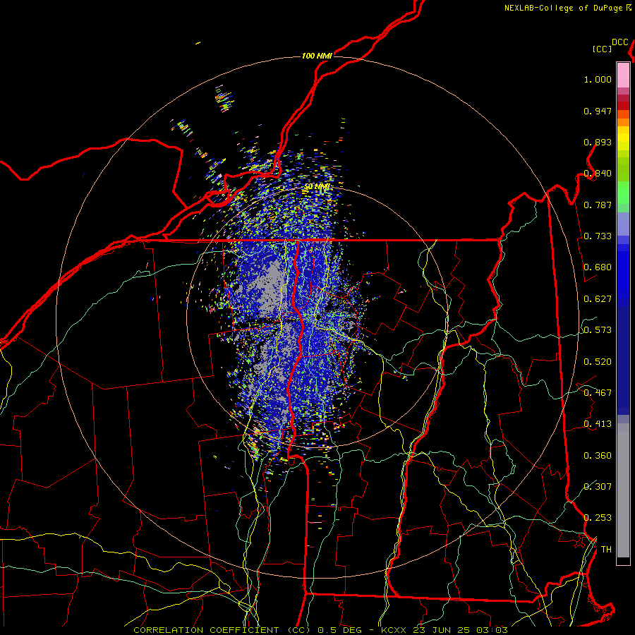The width and height of the screenshot is (635, 635).
Task: Click the 03:03 timestamp
Action: point(492,630)
